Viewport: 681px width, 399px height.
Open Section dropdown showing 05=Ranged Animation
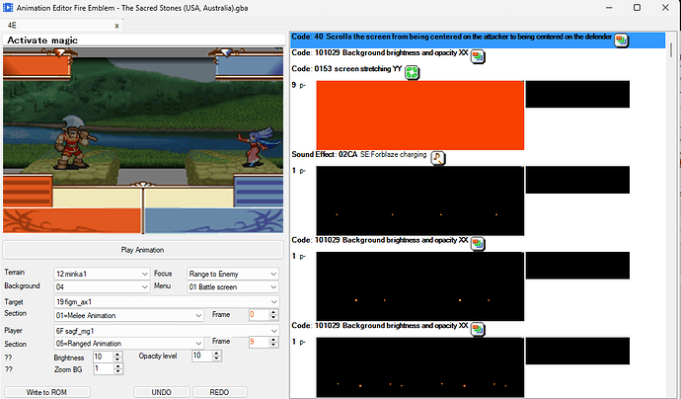coord(128,344)
